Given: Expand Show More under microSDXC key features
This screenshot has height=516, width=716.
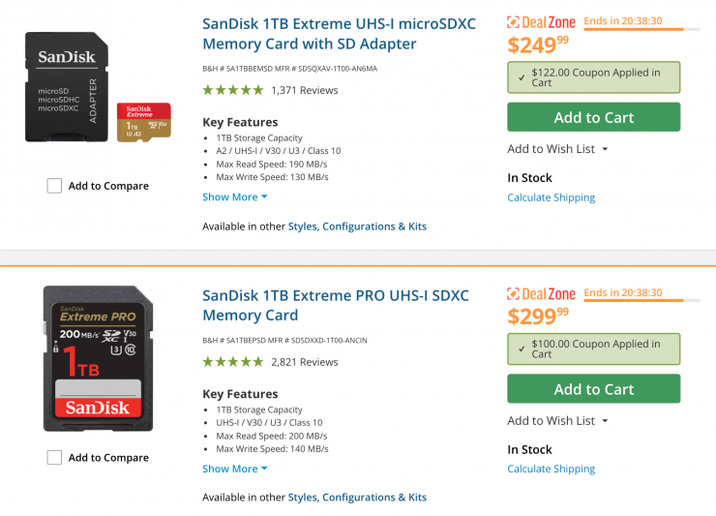Looking at the screenshot, I should pos(234,197).
